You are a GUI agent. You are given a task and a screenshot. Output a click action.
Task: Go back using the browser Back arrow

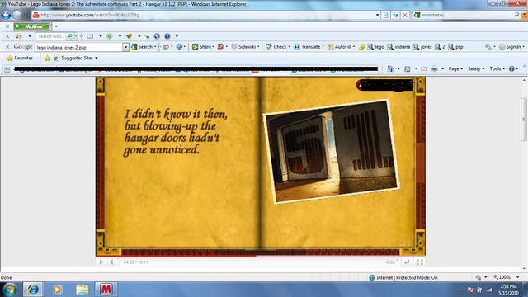6,15
